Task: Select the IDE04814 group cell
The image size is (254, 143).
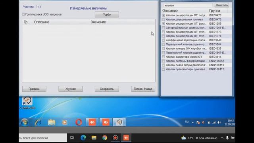Action: pos(215,57)
